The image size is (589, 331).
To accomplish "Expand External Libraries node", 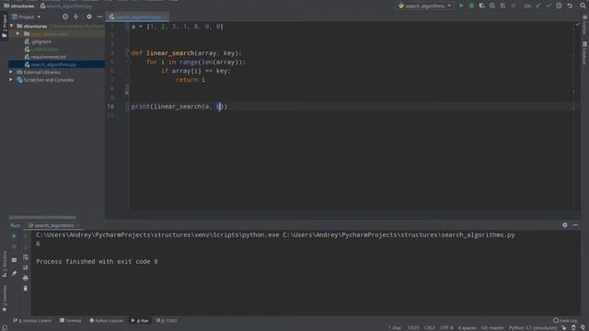I will coord(11,72).
